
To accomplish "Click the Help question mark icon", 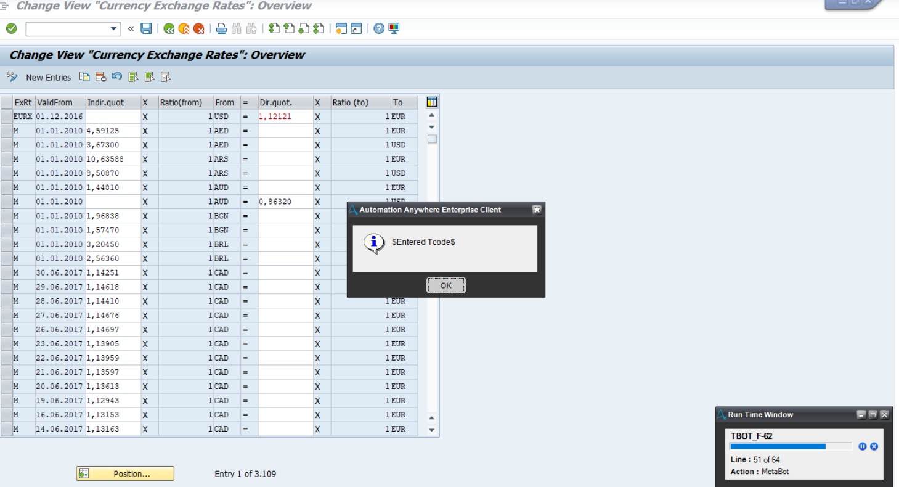I will point(379,28).
